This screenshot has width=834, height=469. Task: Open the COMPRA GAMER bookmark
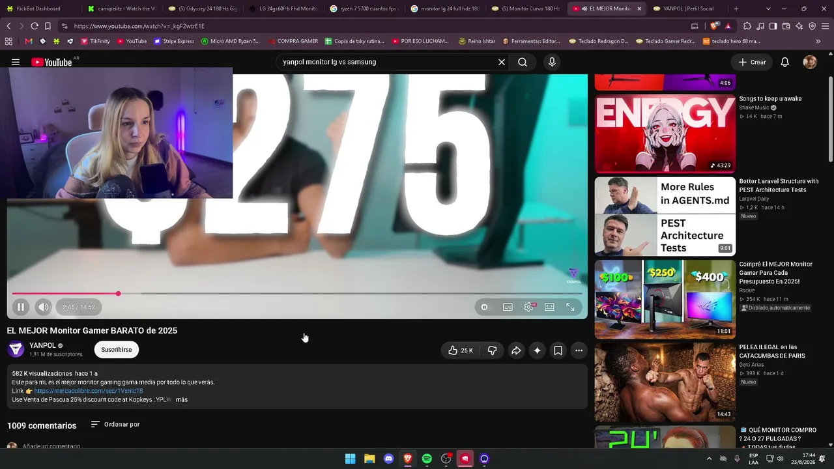pos(293,41)
